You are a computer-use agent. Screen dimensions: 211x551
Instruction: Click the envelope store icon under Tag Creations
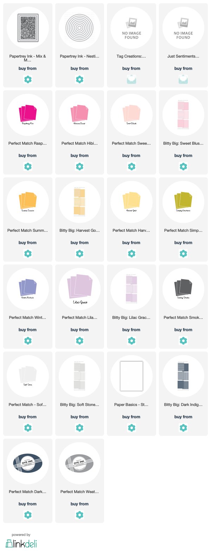click(x=131, y=79)
